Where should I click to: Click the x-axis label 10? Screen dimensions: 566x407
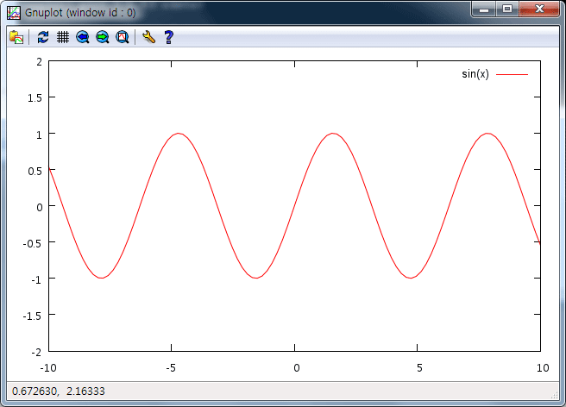click(x=543, y=368)
